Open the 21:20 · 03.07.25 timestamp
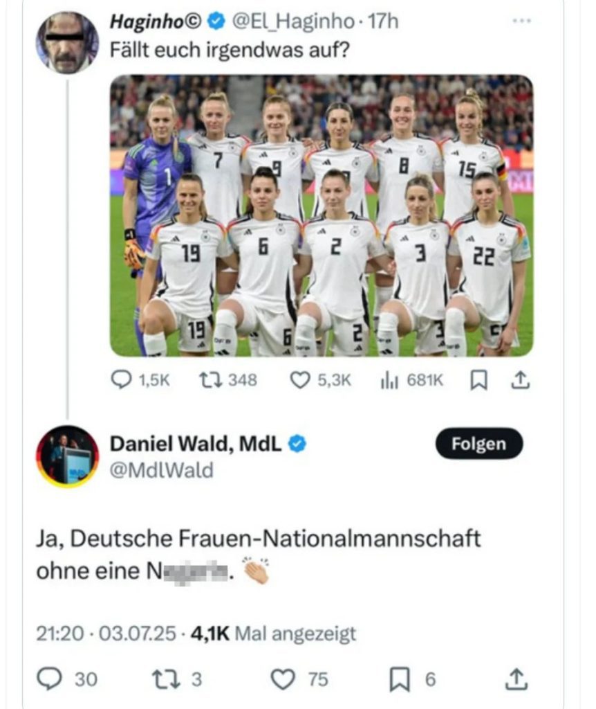Screen dimensions: 596x709 [106, 634]
